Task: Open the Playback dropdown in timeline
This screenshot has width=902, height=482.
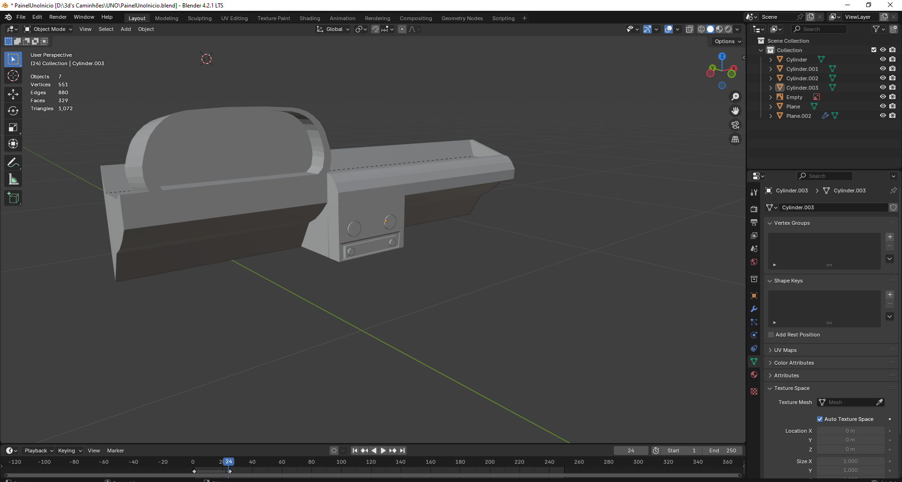Action: point(39,451)
